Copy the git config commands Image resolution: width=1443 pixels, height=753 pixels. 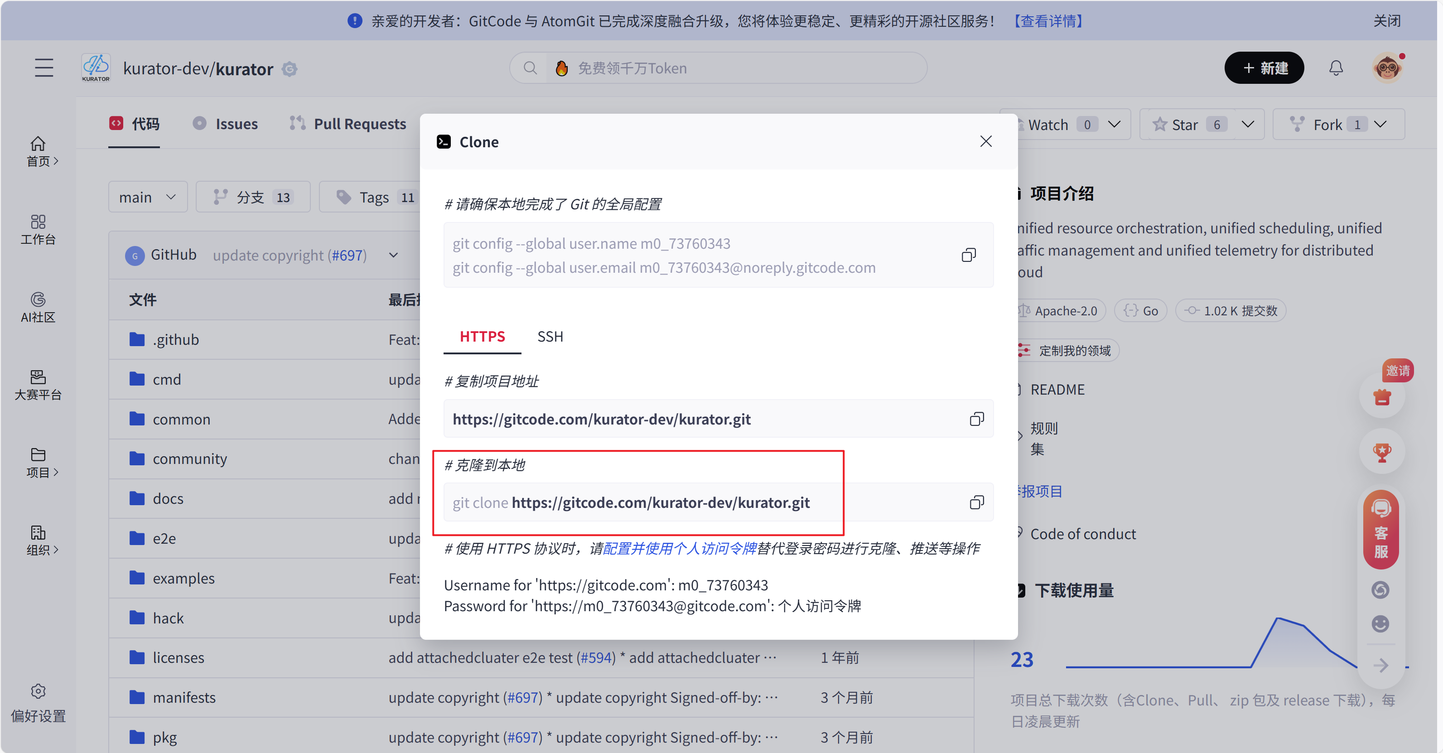click(969, 255)
